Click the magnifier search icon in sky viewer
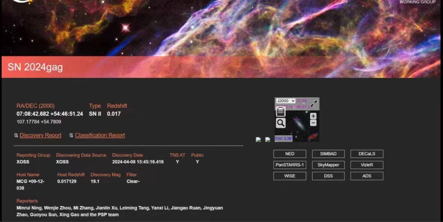The image size is (443, 222). point(281,123)
